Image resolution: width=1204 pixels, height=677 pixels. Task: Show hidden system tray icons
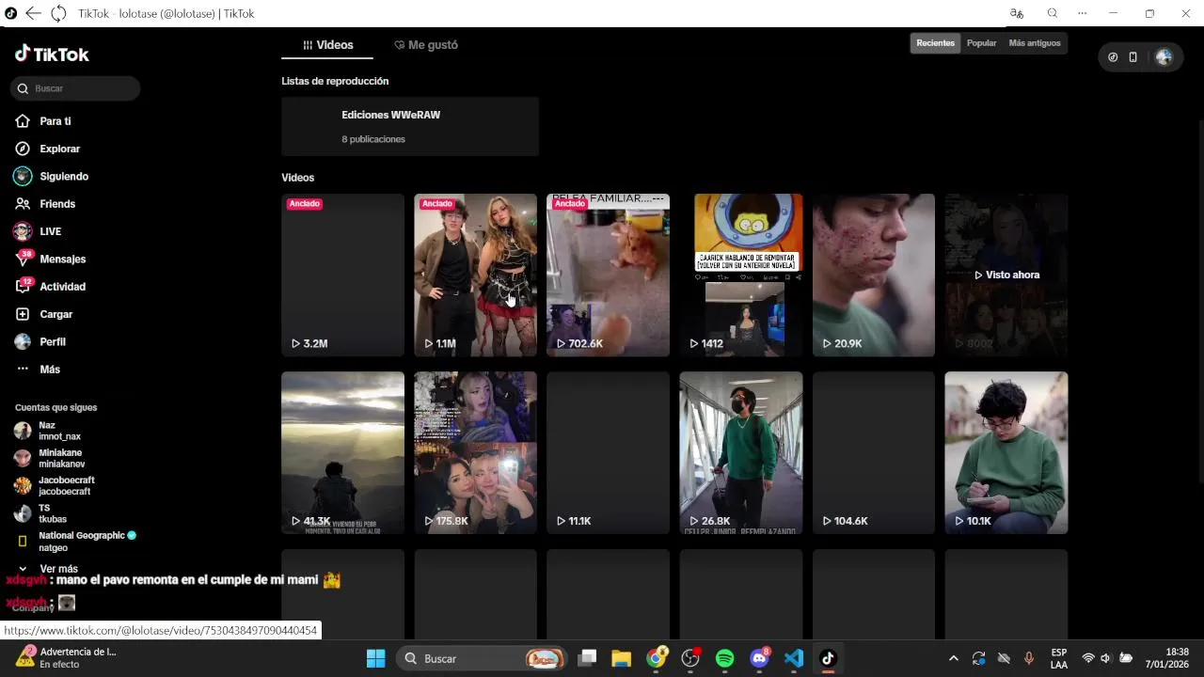point(953,658)
